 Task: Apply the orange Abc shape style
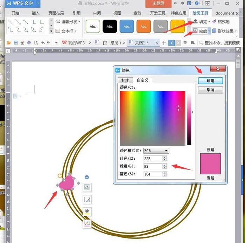143,26
